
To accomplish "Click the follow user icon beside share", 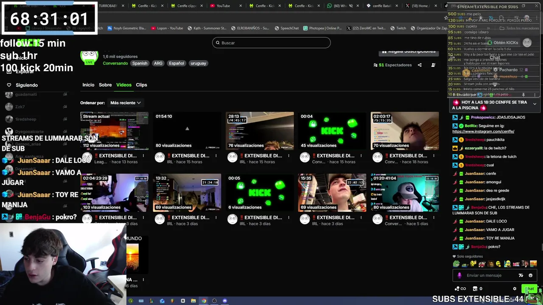I will click(x=433, y=65).
